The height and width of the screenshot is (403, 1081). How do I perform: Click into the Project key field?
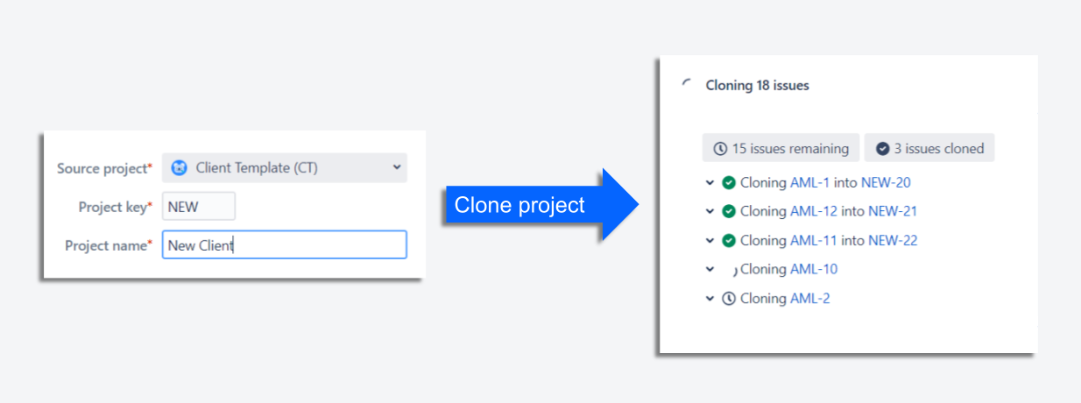click(199, 207)
